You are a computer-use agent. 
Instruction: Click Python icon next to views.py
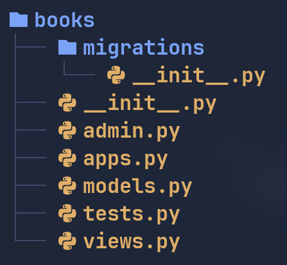point(67,241)
